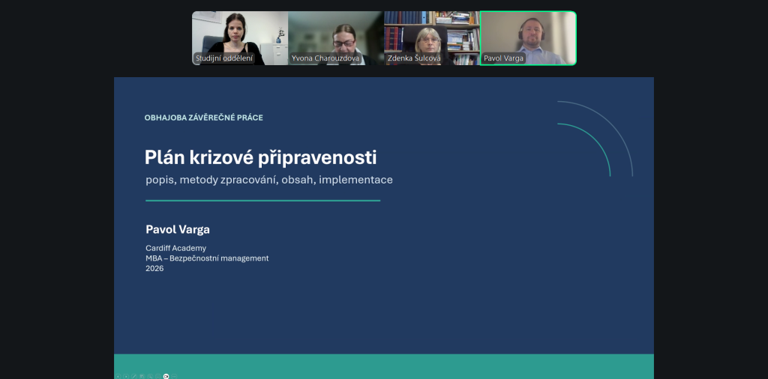Screen dimensions: 768x379
Task: Select Pavol Varga active speaker tile
Action: (x=528, y=38)
